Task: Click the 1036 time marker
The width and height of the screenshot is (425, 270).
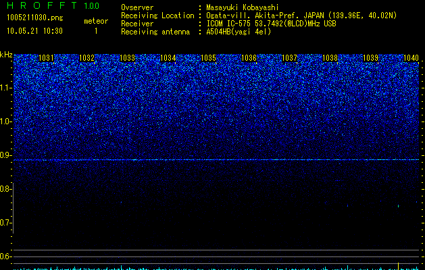Action: (249, 58)
